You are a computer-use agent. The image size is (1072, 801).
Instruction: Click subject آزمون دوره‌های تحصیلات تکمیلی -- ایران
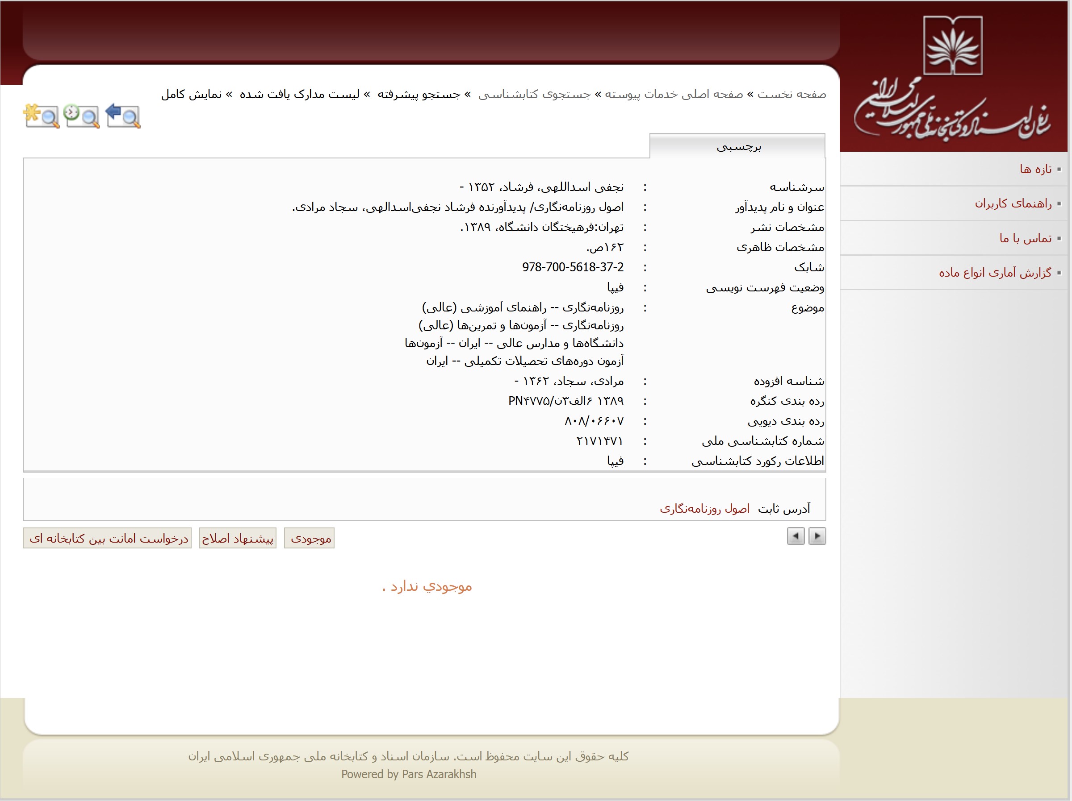tap(525, 361)
